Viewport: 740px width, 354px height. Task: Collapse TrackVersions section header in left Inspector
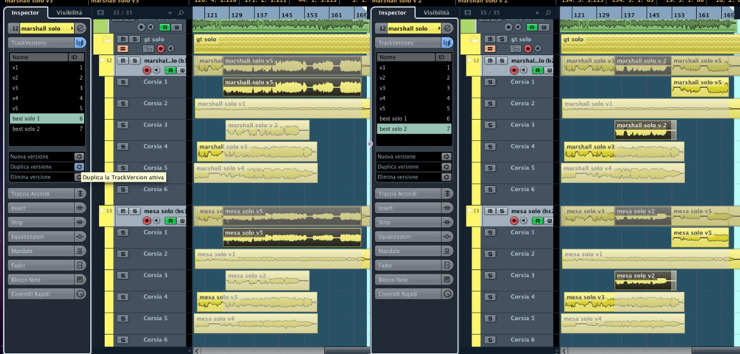pos(41,43)
